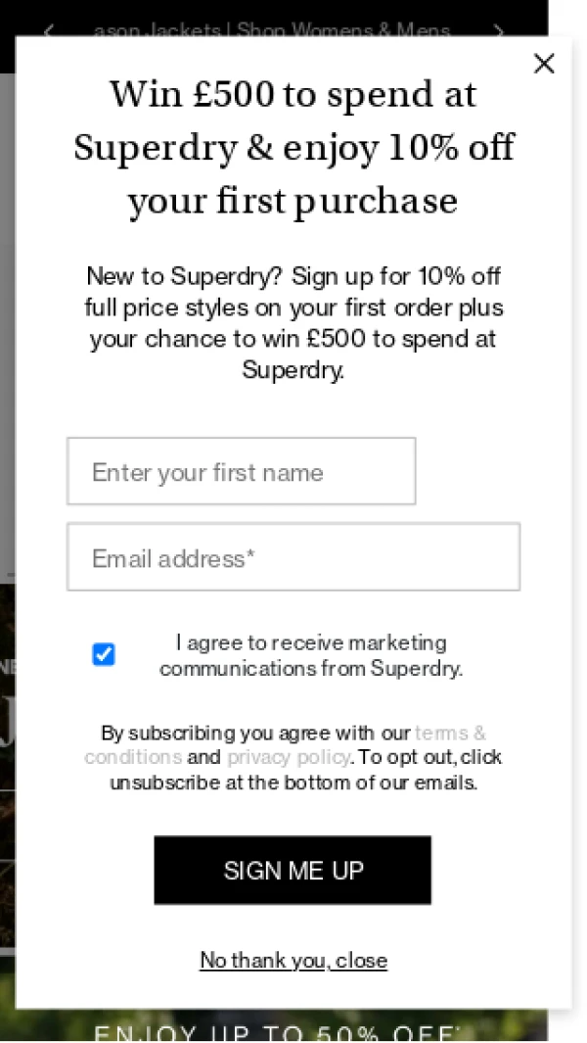Go to previous promo with left banner arrow
This screenshot has height=1043, width=587.
click(48, 30)
